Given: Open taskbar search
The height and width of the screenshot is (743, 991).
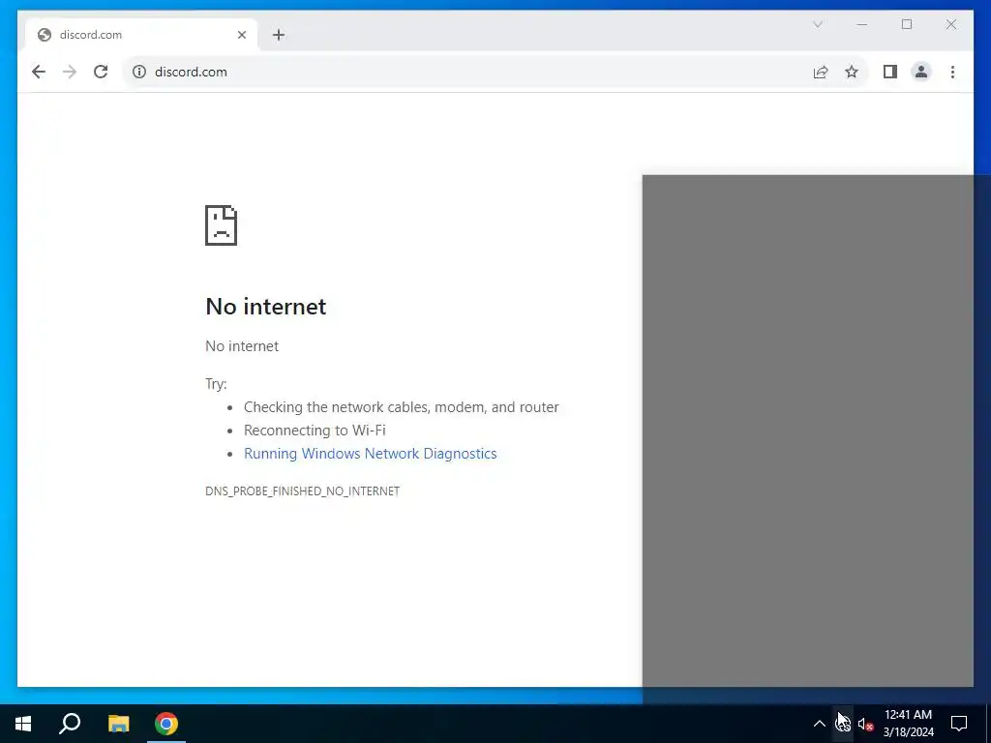Looking at the screenshot, I should click(x=70, y=724).
